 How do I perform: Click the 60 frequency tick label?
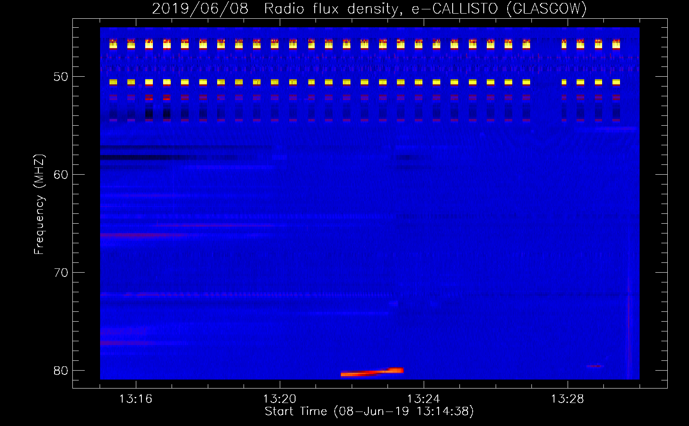pyautogui.click(x=61, y=175)
